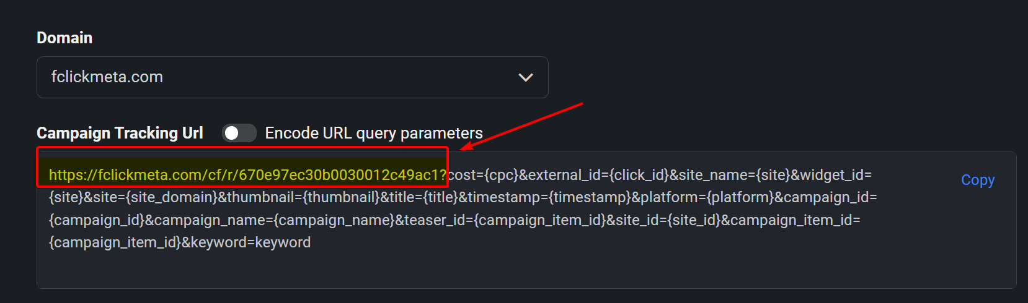Copy the campaign tracking URL
Screen dimensions: 1028x303
pyautogui.click(x=978, y=180)
